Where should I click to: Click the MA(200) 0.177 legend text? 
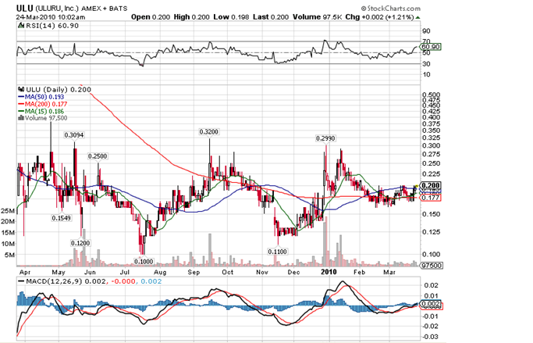pyautogui.click(x=46, y=104)
